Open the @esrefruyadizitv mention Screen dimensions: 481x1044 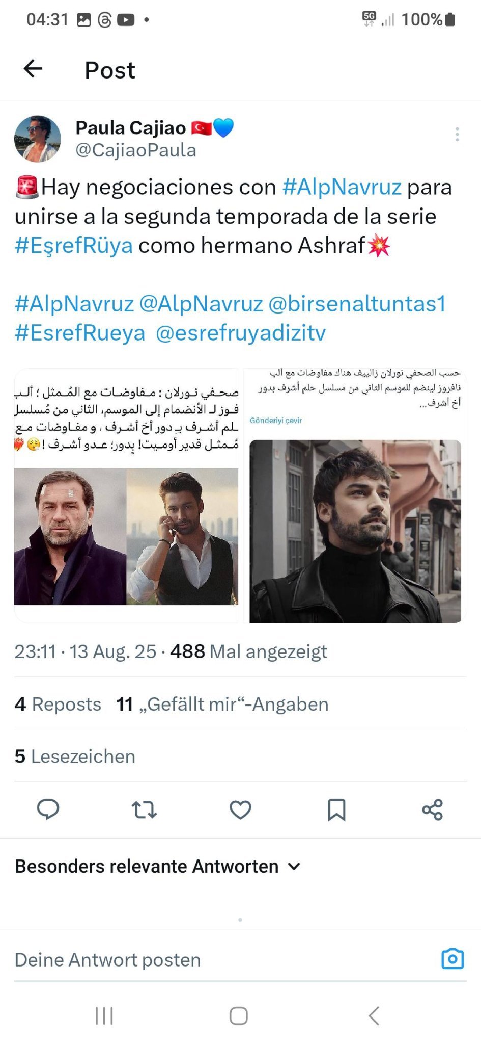pyautogui.click(x=240, y=333)
